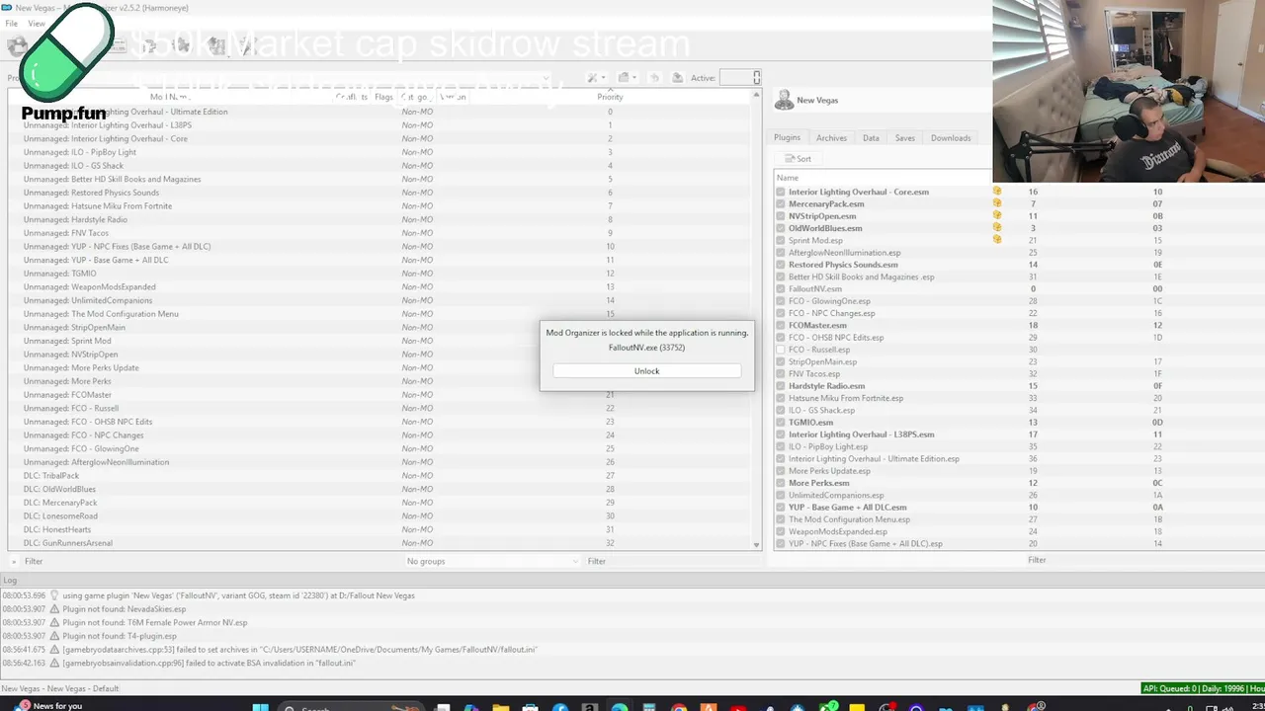1265x711 pixels.
Task: Open the Downloads tab
Action: tap(951, 138)
